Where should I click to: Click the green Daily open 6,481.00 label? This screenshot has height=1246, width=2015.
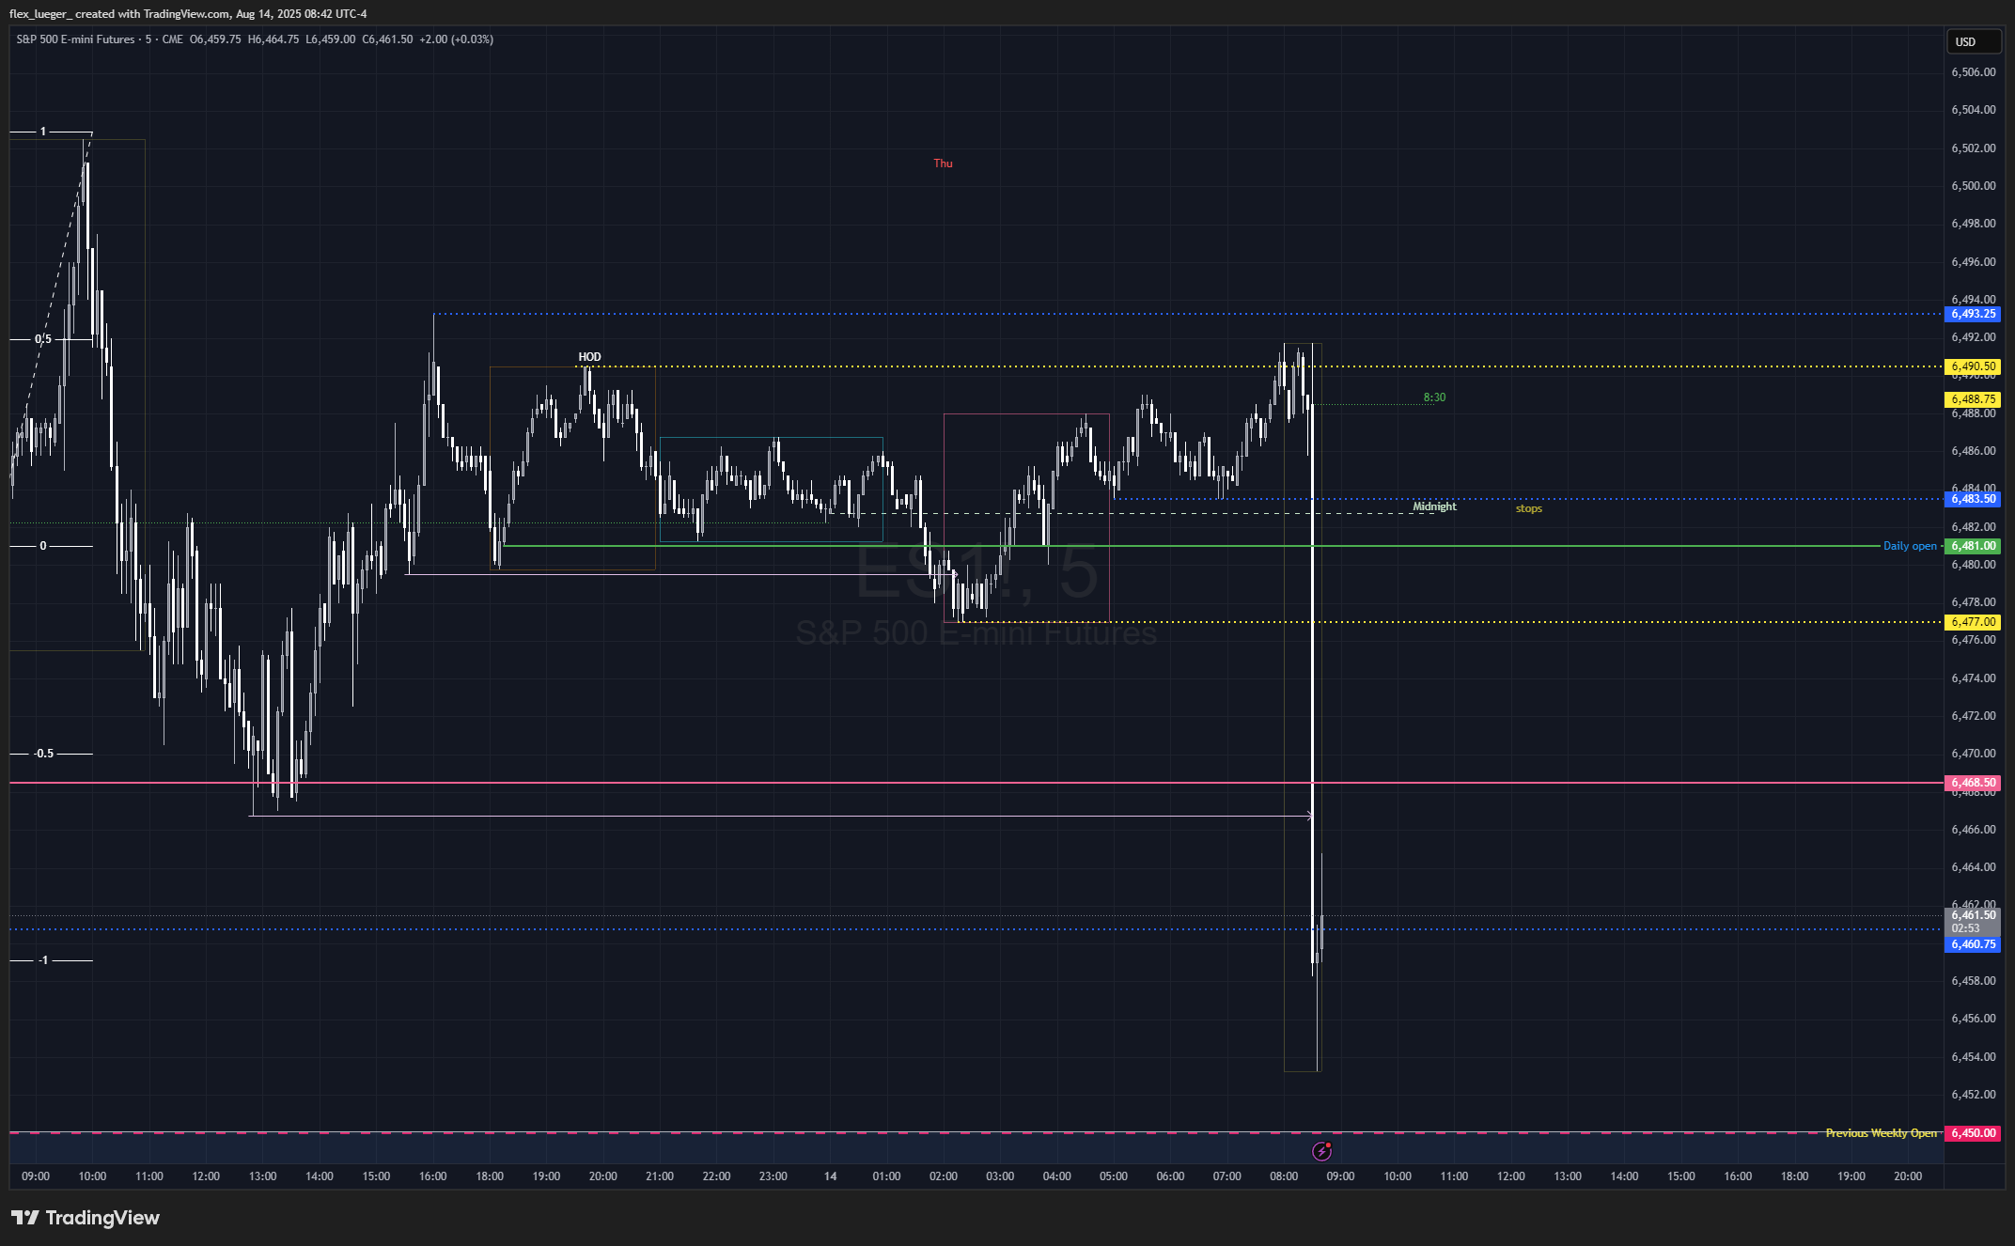point(1973,546)
